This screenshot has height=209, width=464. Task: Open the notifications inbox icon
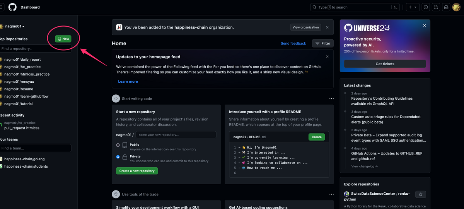[x=446, y=7]
